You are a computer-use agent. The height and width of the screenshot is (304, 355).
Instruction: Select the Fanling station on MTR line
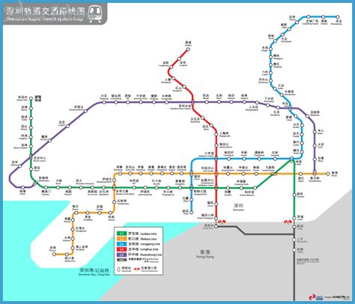click(x=294, y=250)
